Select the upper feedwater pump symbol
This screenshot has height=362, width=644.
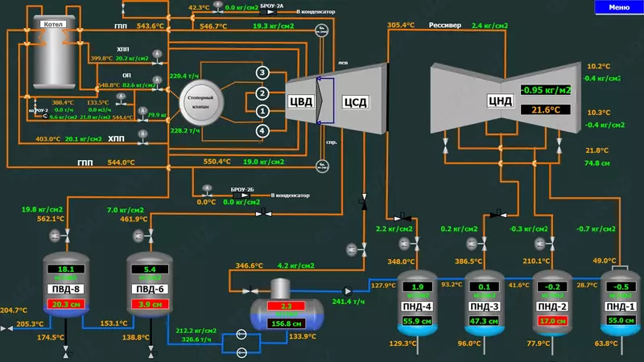pyautogui.click(x=242, y=335)
